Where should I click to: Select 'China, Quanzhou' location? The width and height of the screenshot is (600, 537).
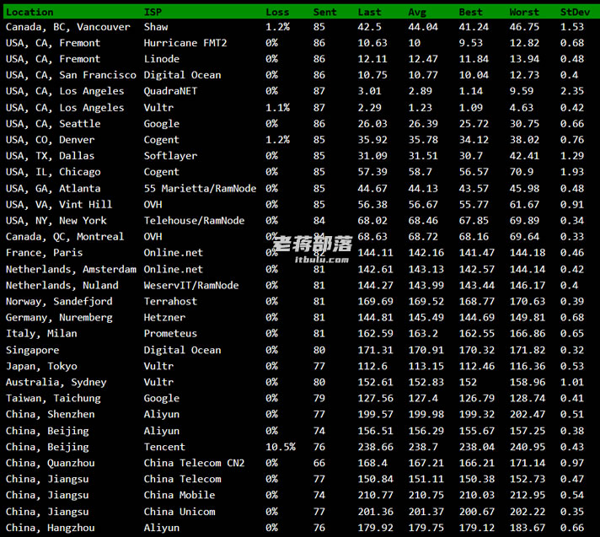(50, 463)
